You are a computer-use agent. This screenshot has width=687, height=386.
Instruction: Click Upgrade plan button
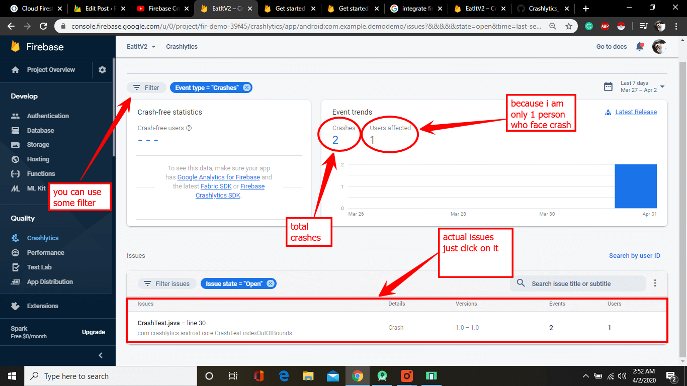[x=94, y=332]
